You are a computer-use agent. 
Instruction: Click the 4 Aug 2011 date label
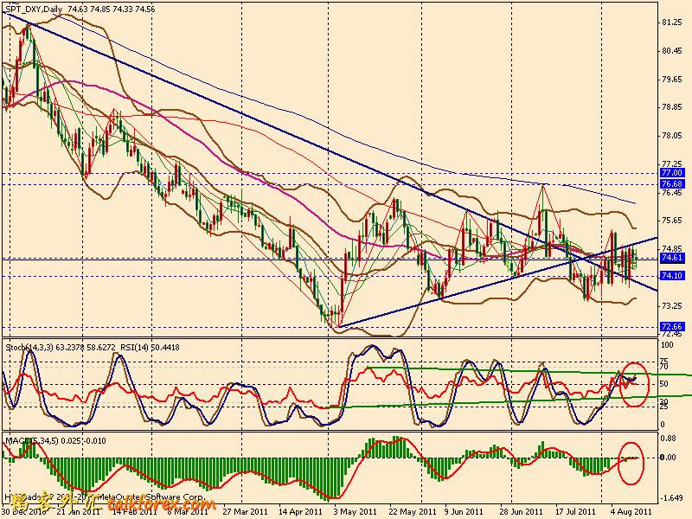tap(631, 512)
